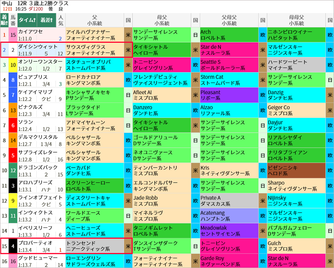The width and height of the screenshot is (334, 268).
Task: Click the 父 小系統 column header
Action: (95, 20)
